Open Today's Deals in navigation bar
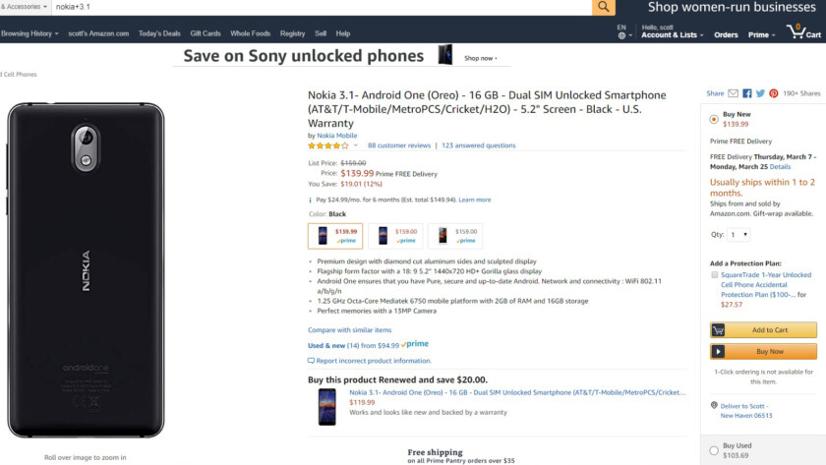This screenshot has width=826, height=465. [x=159, y=33]
